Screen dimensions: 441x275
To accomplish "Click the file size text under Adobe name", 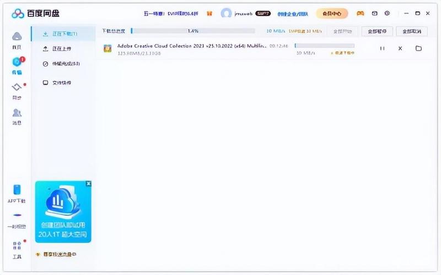I will coord(139,53).
